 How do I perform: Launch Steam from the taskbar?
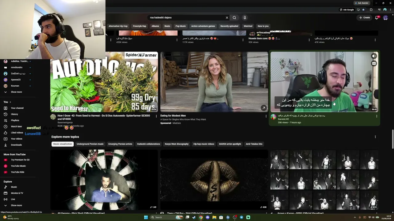pos(194,217)
